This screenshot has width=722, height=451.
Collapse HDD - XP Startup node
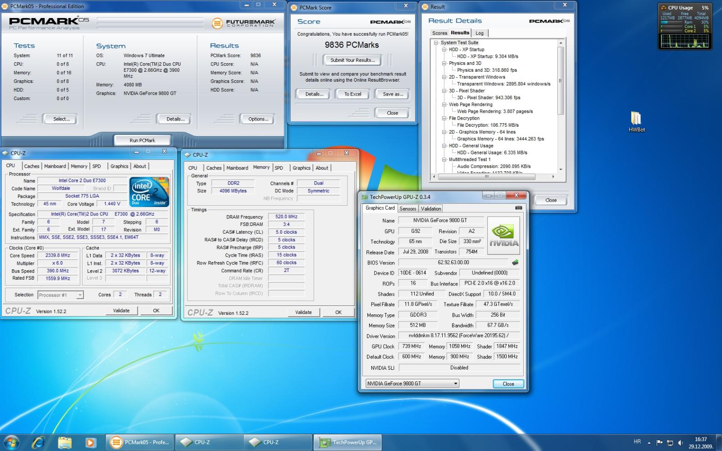pyautogui.click(x=444, y=50)
